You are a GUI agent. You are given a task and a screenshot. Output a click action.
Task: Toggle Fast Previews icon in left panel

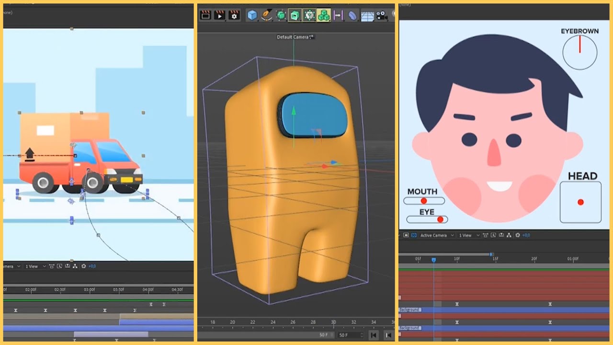(59, 266)
